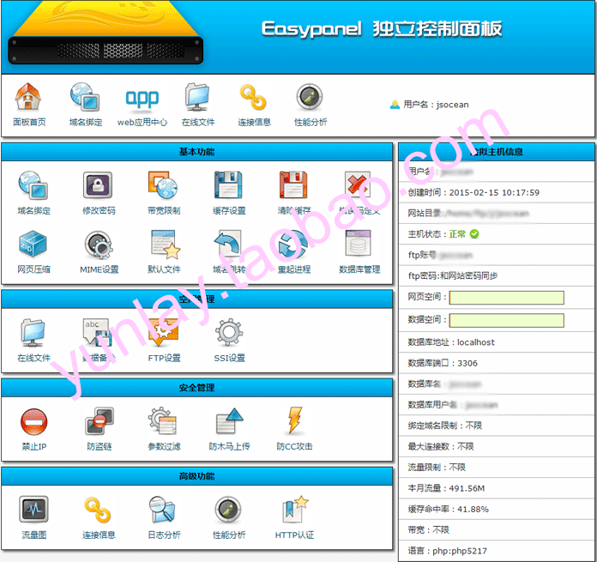Open HTTP认证 bookmark star icon
Image resolution: width=597 pixels, height=562 pixels.
[295, 509]
